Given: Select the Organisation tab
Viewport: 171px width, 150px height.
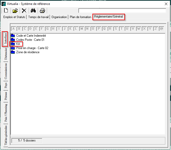Looking at the screenshot, I should coord(59,17).
